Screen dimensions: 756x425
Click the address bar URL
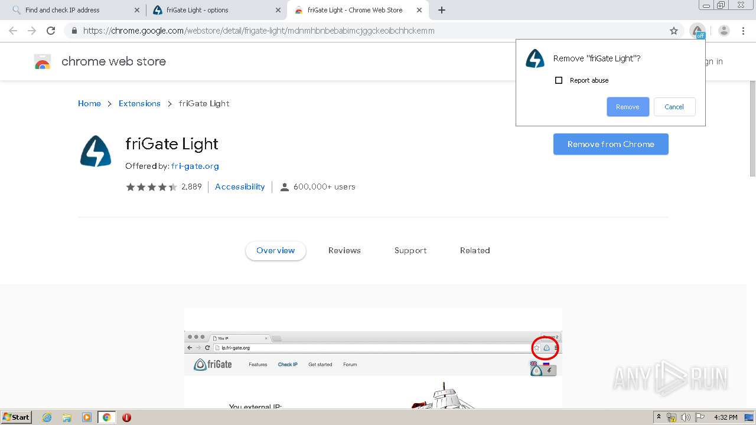[259, 31]
